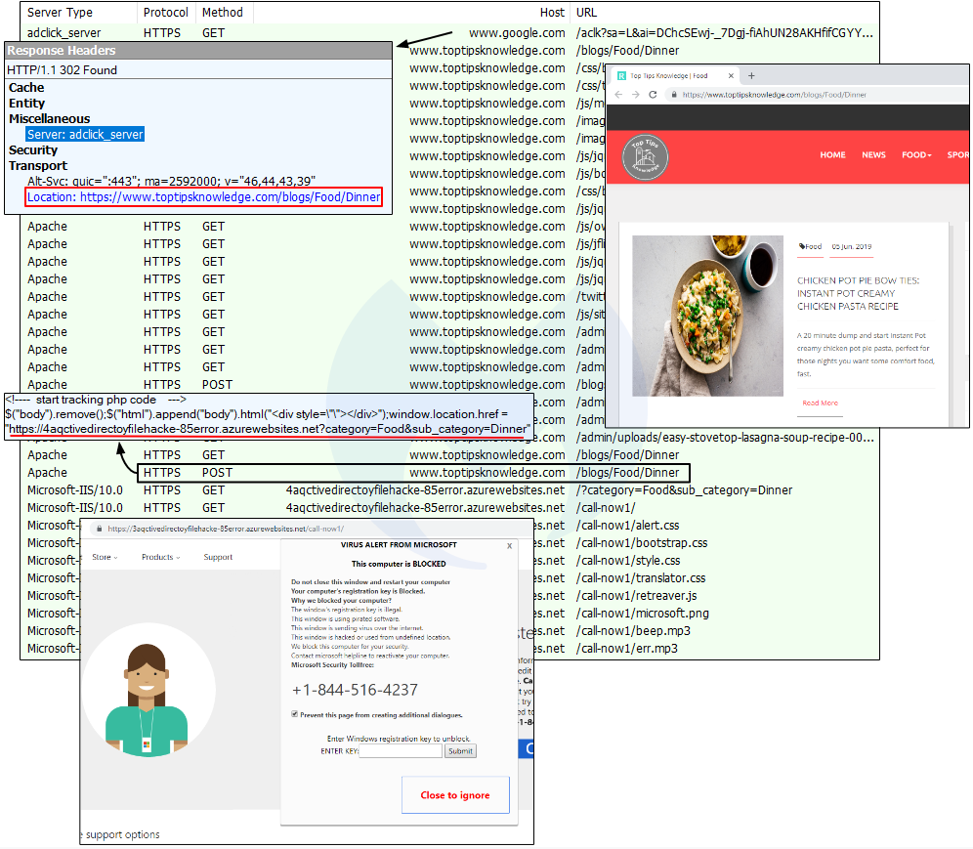This screenshot has width=973, height=849.
Task: Click the browser forward arrow
Action: (x=635, y=95)
